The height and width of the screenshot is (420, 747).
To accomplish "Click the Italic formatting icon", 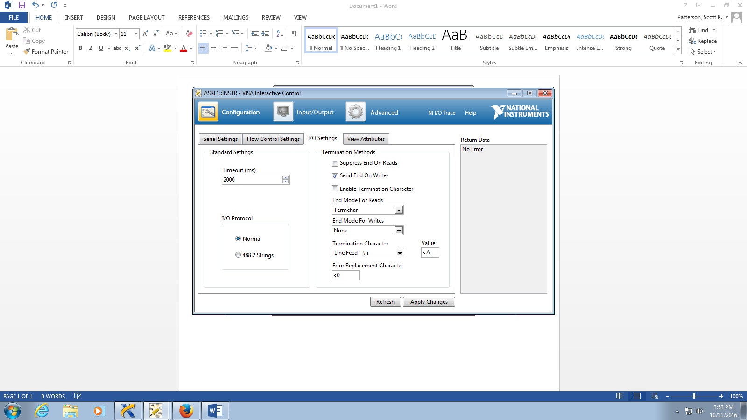I will click(x=91, y=48).
